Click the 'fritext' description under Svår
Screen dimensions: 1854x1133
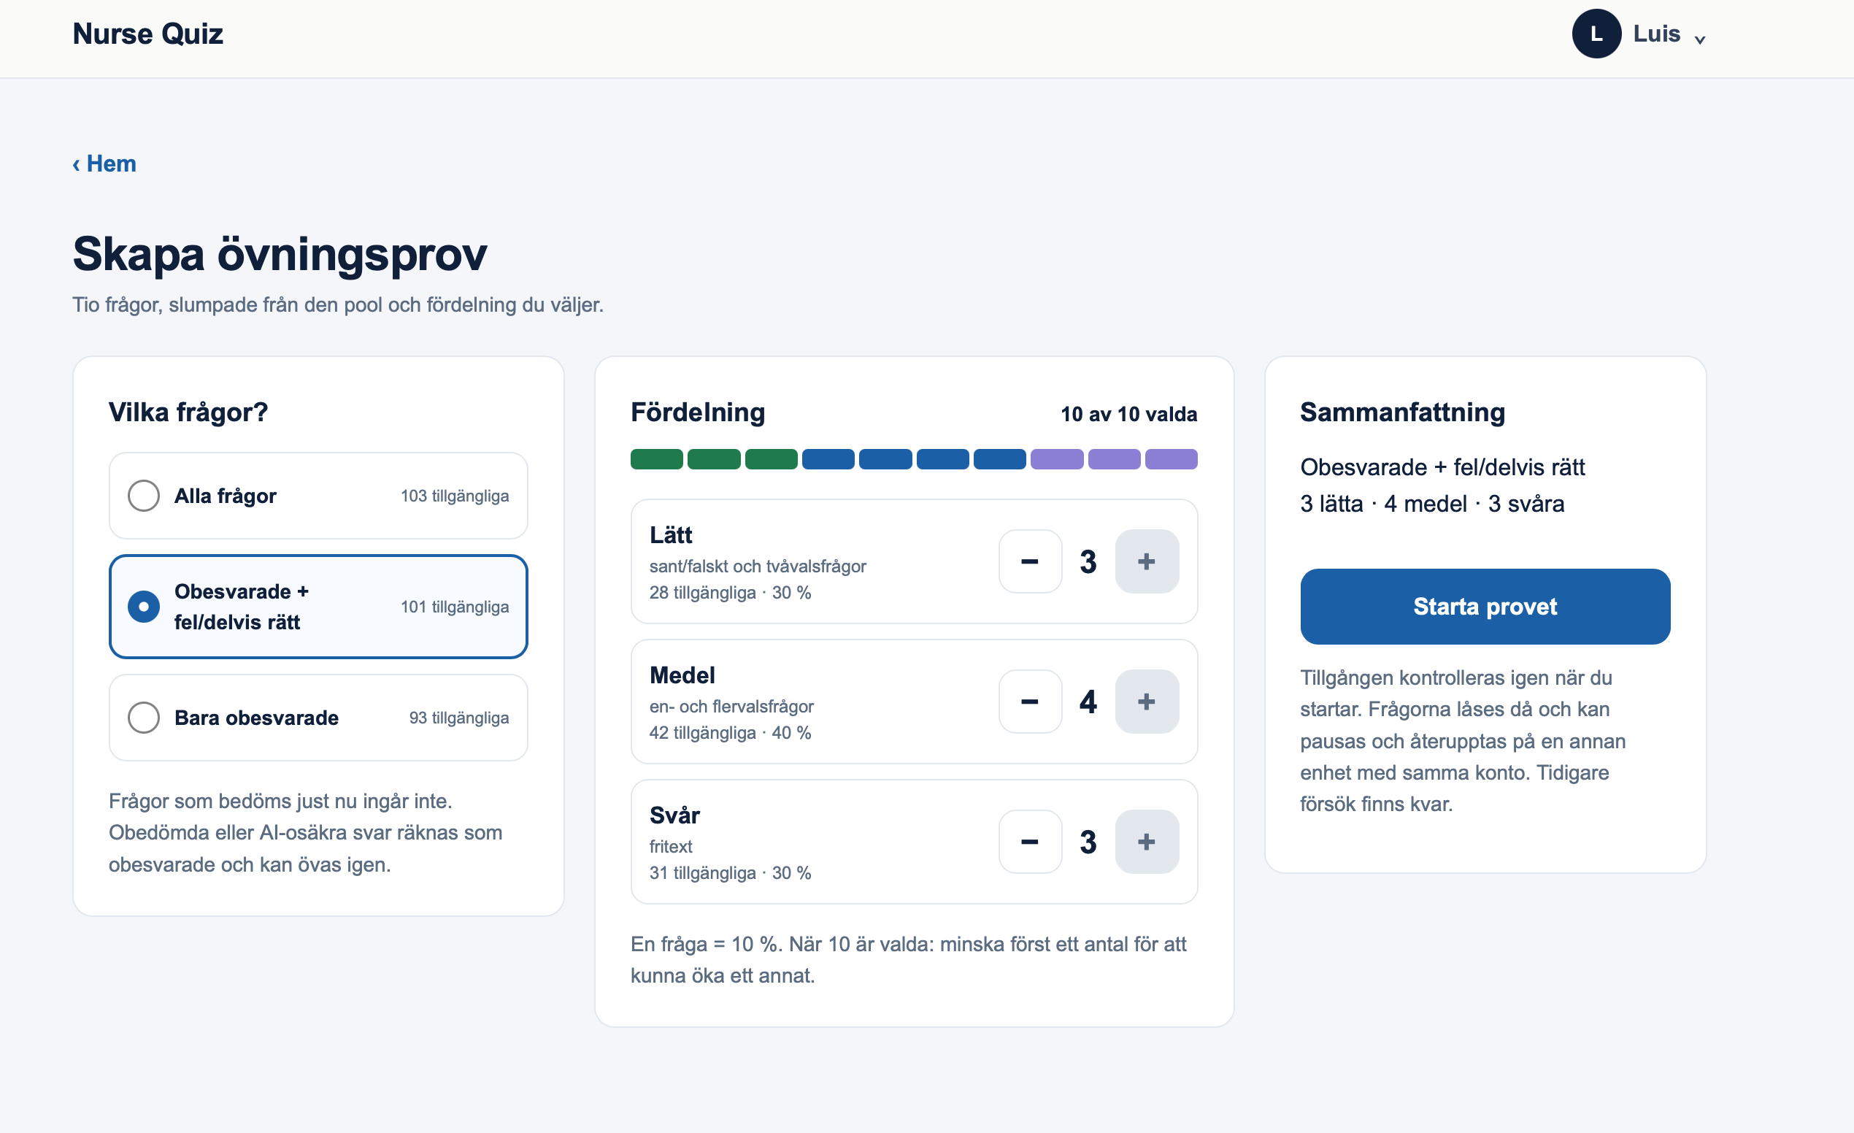670,846
